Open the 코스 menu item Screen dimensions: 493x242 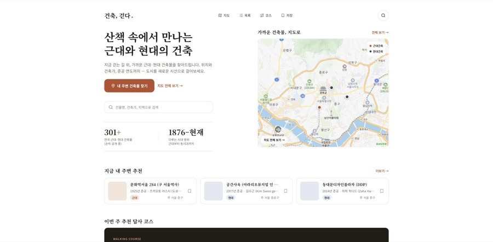click(266, 15)
